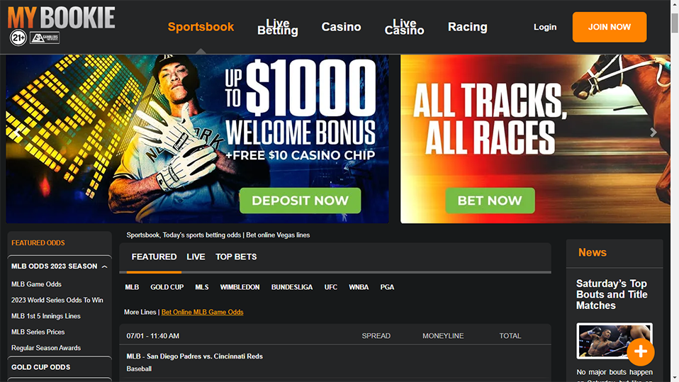
Task: Click the 21+ age badge icon
Action: point(18,38)
